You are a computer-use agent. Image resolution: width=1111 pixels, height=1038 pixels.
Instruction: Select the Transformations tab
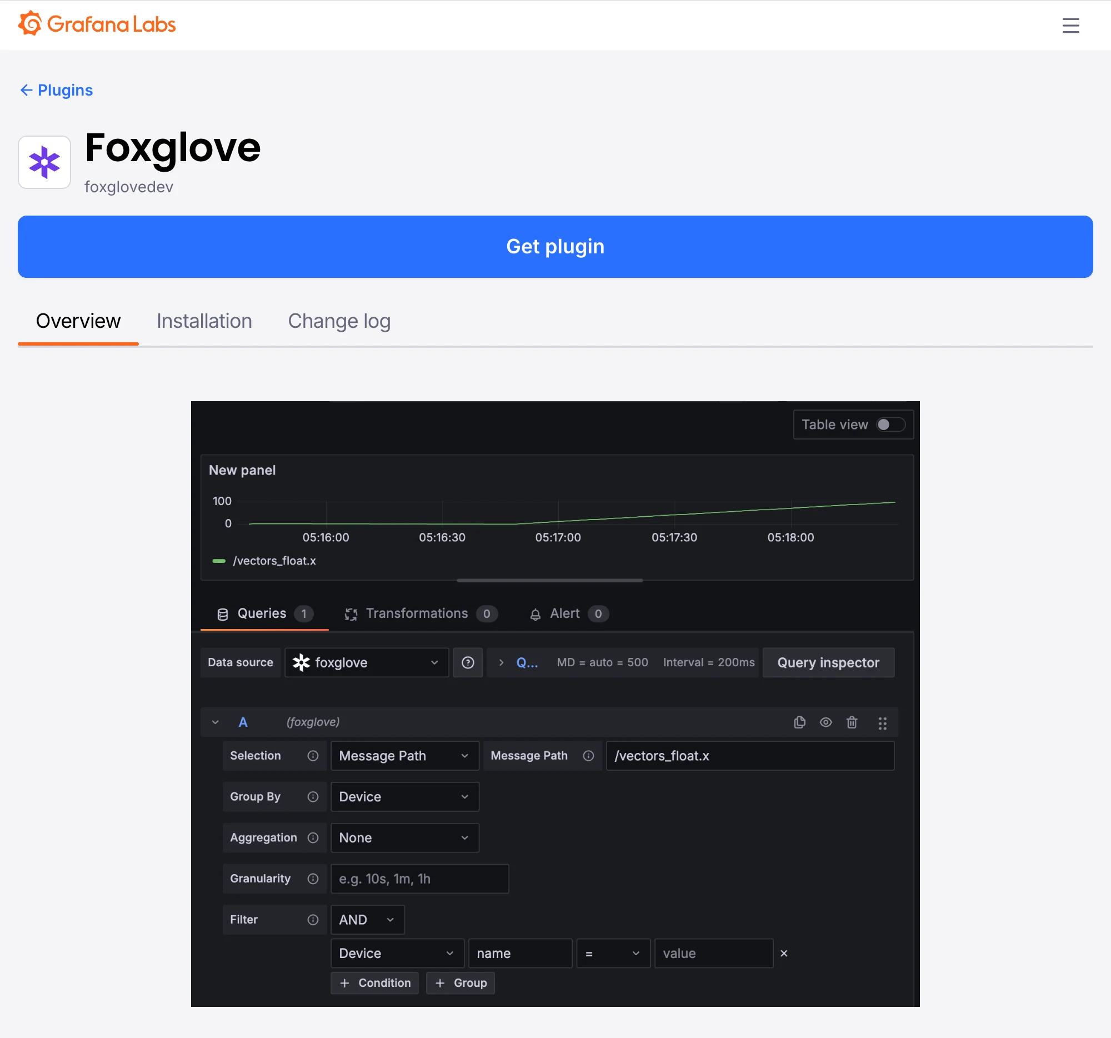coord(421,614)
